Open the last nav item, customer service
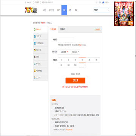The height and width of the screenshot is (136, 136). (x=76, y=10)
